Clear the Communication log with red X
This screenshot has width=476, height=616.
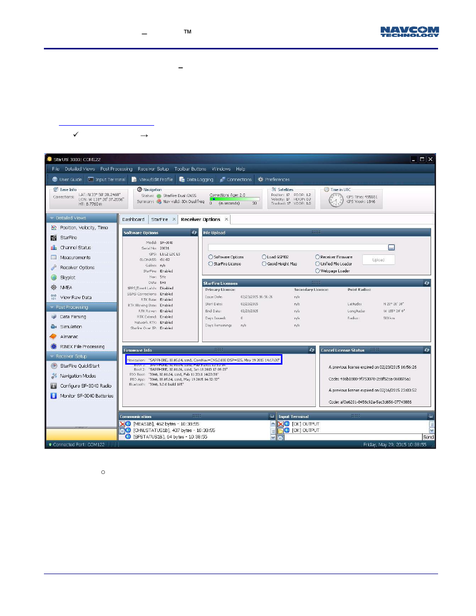pyautogui.click(x=122, y=424)
